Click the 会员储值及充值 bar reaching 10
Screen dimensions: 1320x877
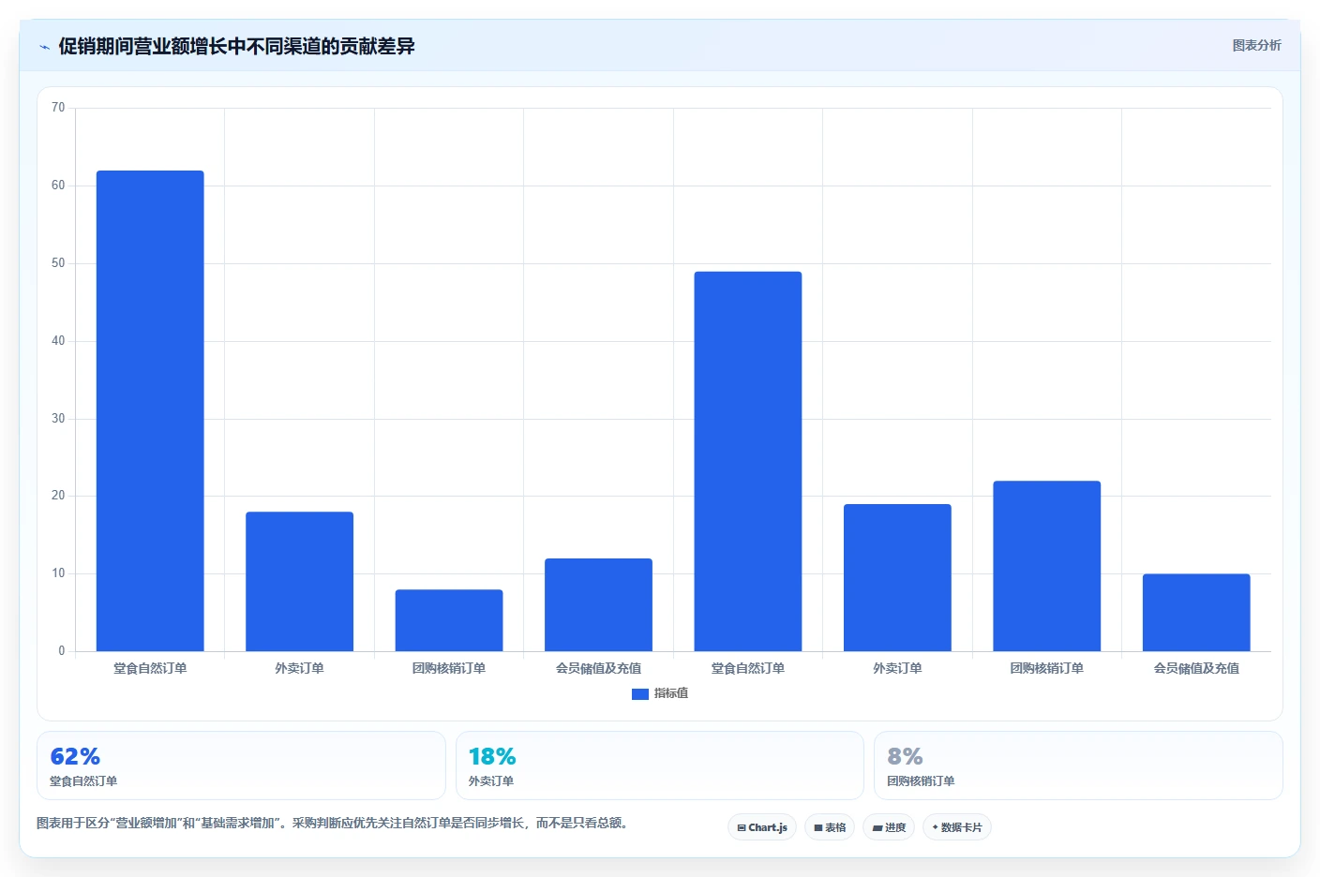pyautogui.click(x=1196, y=613)
